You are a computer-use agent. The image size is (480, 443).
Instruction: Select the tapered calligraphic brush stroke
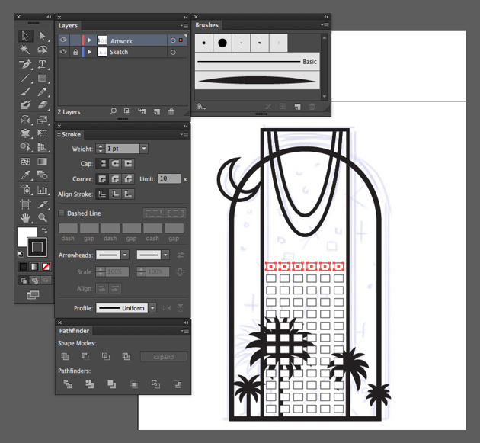[258, 81]
